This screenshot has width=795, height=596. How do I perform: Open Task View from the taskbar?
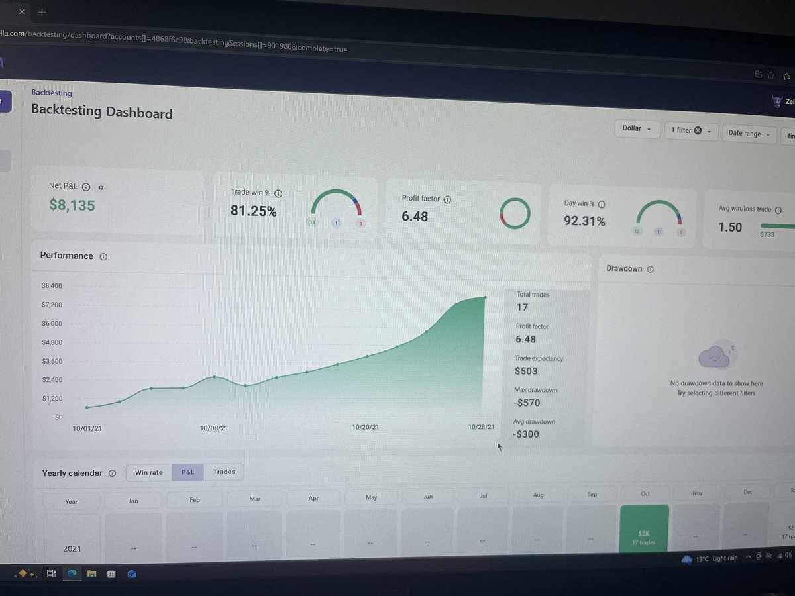[x=51, y=574]
